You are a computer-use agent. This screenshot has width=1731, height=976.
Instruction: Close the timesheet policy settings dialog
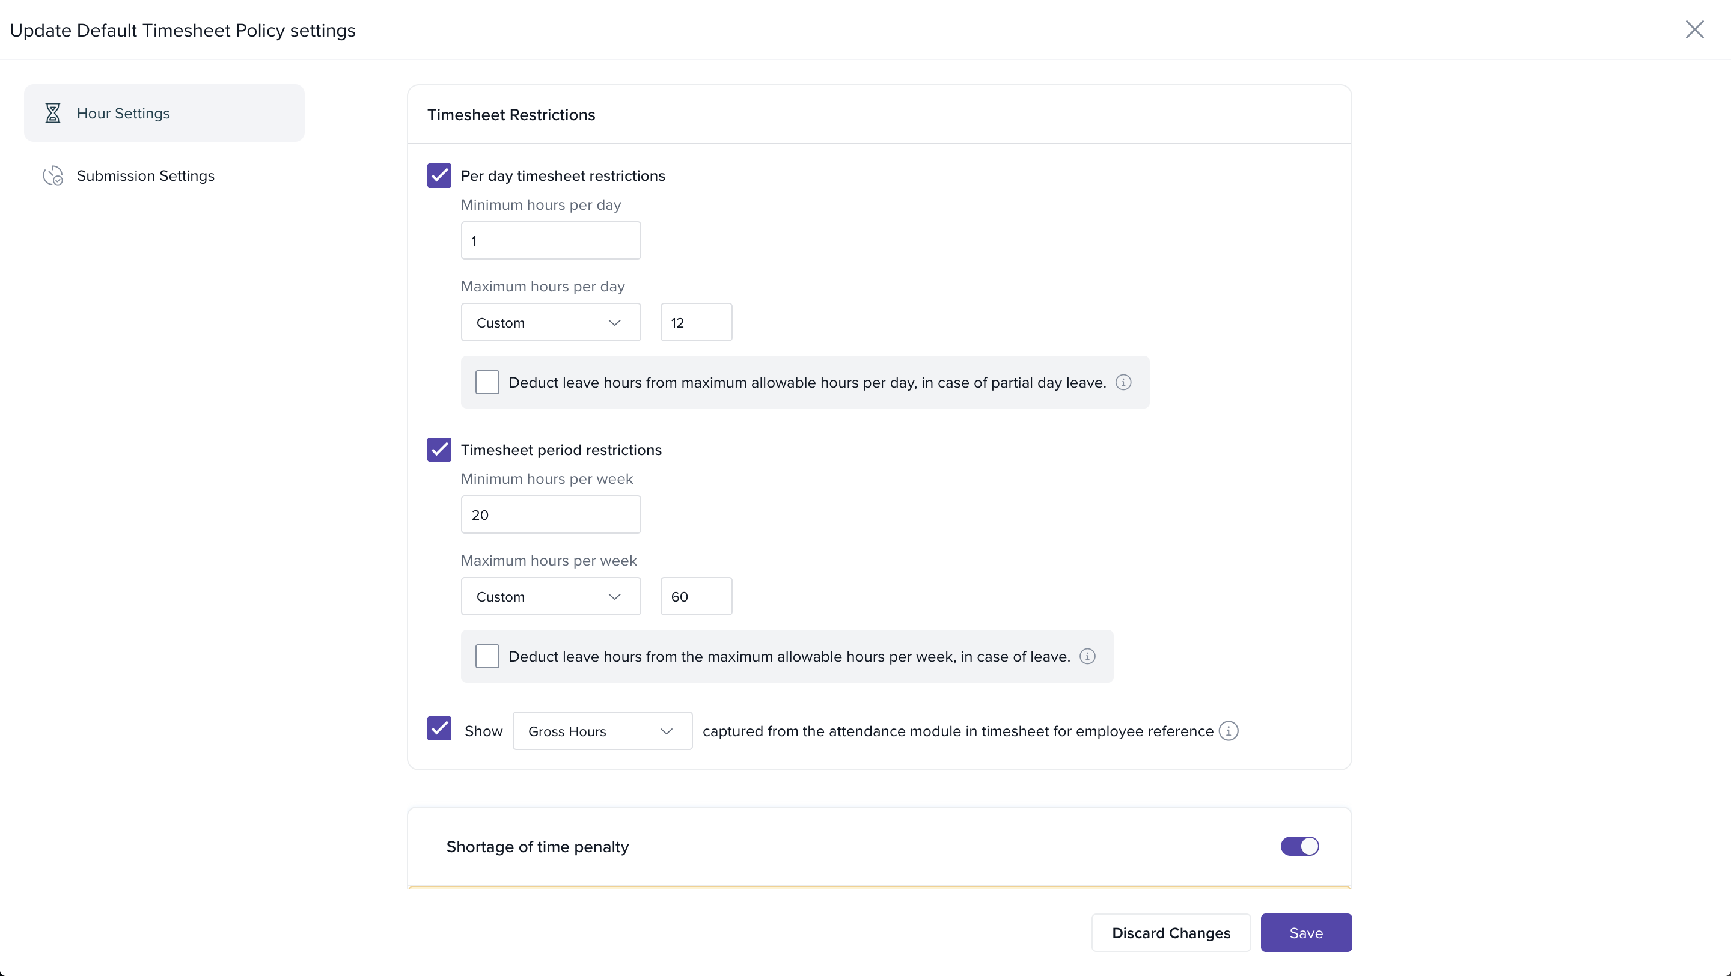click(x=1694, y=29)
